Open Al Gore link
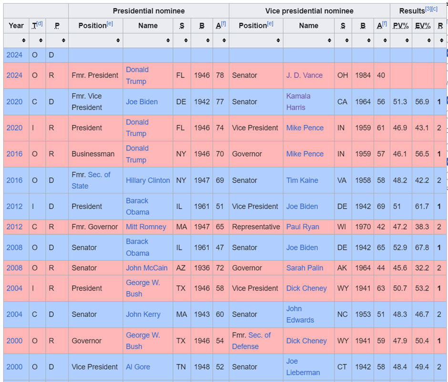The image size is (448, 382). (138, 367)
